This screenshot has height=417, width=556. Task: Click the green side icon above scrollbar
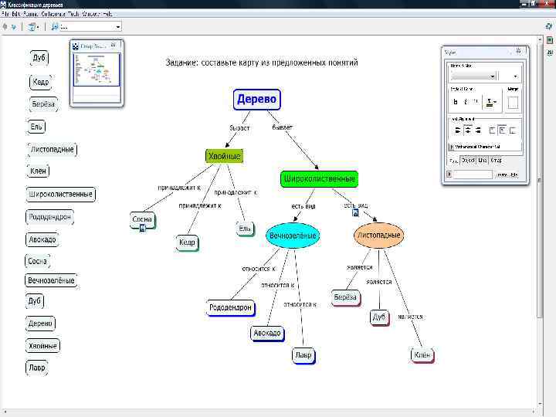tap(550, 40)
